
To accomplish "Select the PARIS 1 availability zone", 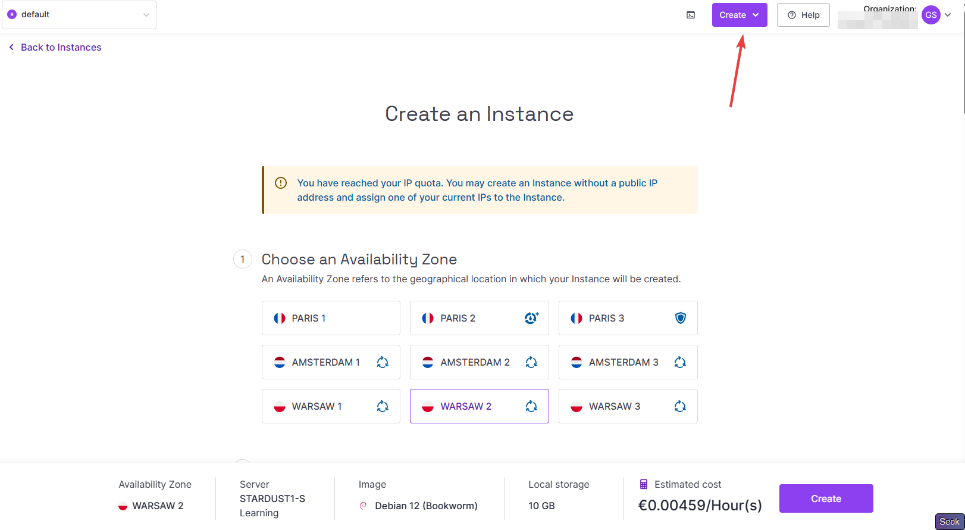I will (331, 318).
